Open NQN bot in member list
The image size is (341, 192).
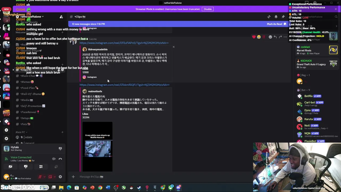pos(317,134)
